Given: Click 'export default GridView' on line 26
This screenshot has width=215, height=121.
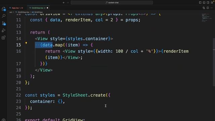Looking at the screenshot, I should click(x=54, y=120).
